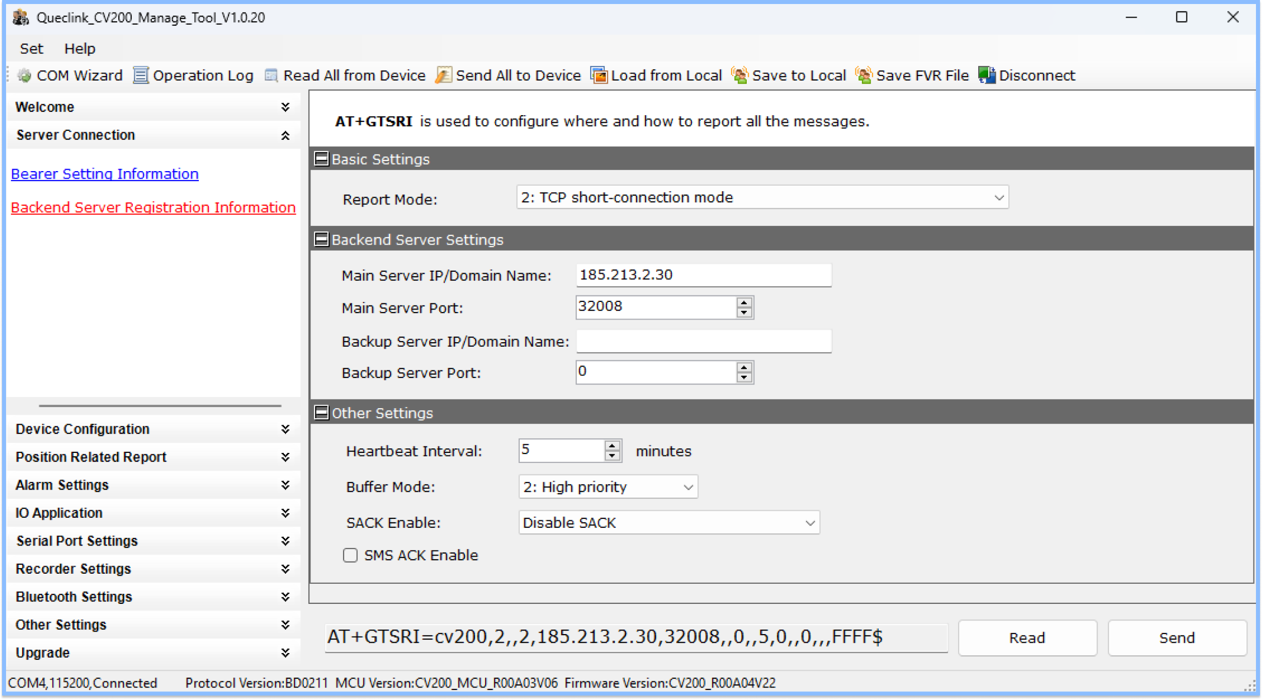
Task: Click the Heartbeat Interval field
Action: tap(562, 450)
